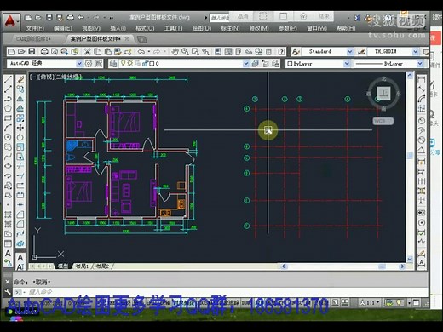Click vertical scrollbar up arrow
443x332 pixels.
click(410, 76)
